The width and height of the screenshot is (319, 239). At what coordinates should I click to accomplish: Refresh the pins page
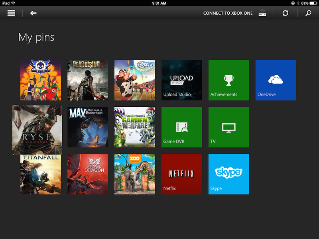tap(285, 13)
